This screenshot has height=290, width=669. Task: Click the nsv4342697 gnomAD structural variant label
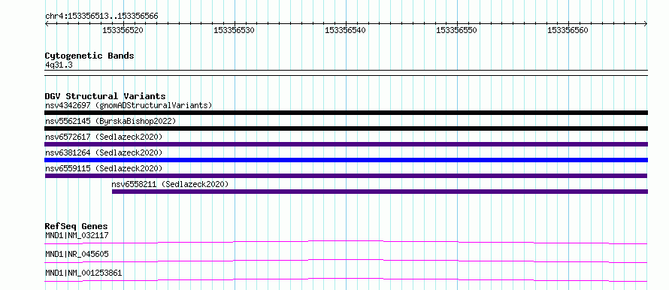[129, 105]
